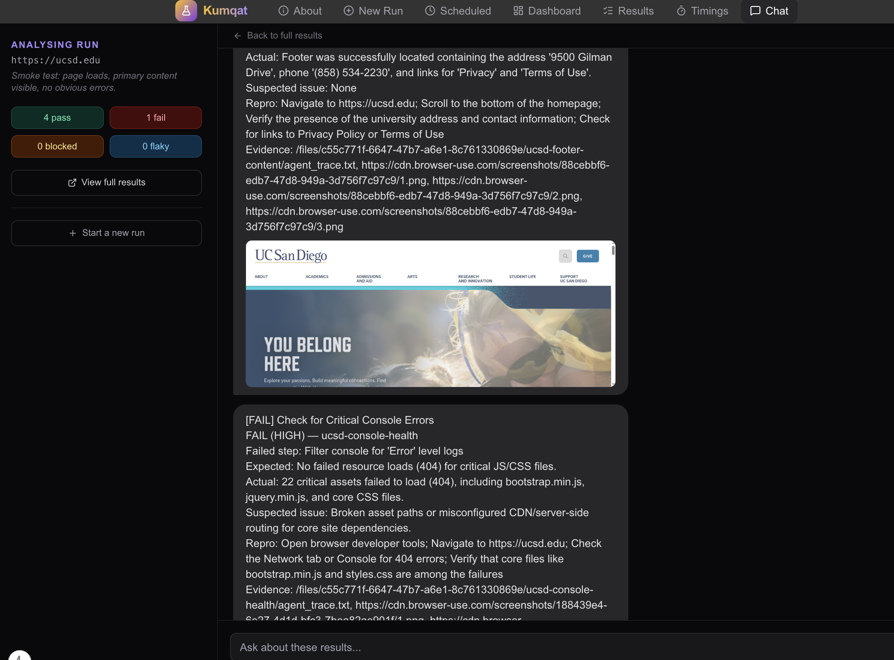Click the back arrow beside 'Back to full results'

click(238, 36)
